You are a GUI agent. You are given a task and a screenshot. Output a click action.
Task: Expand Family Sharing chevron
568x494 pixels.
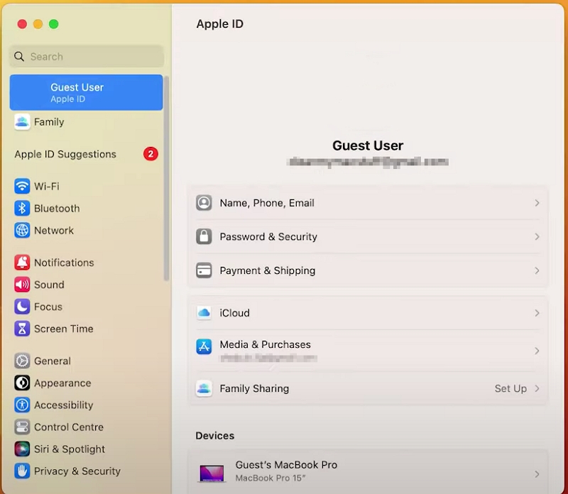(537, 389)
